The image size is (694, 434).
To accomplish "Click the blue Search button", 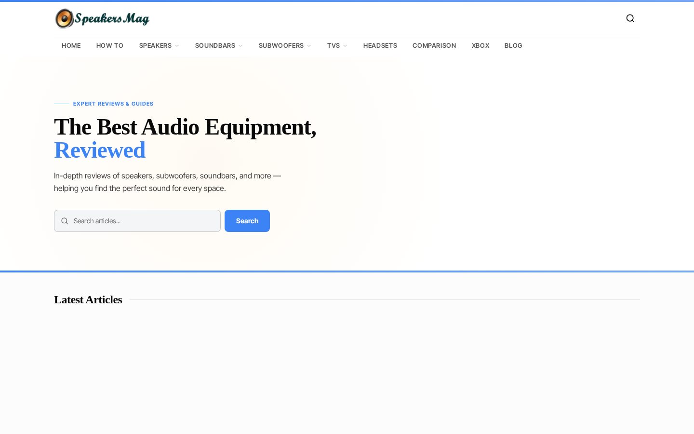I will coord(247,221).
